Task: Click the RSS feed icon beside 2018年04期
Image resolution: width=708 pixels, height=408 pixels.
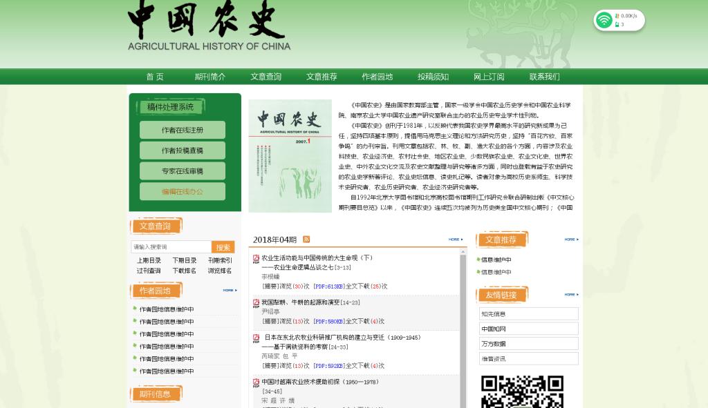Action: coord(306,240)
